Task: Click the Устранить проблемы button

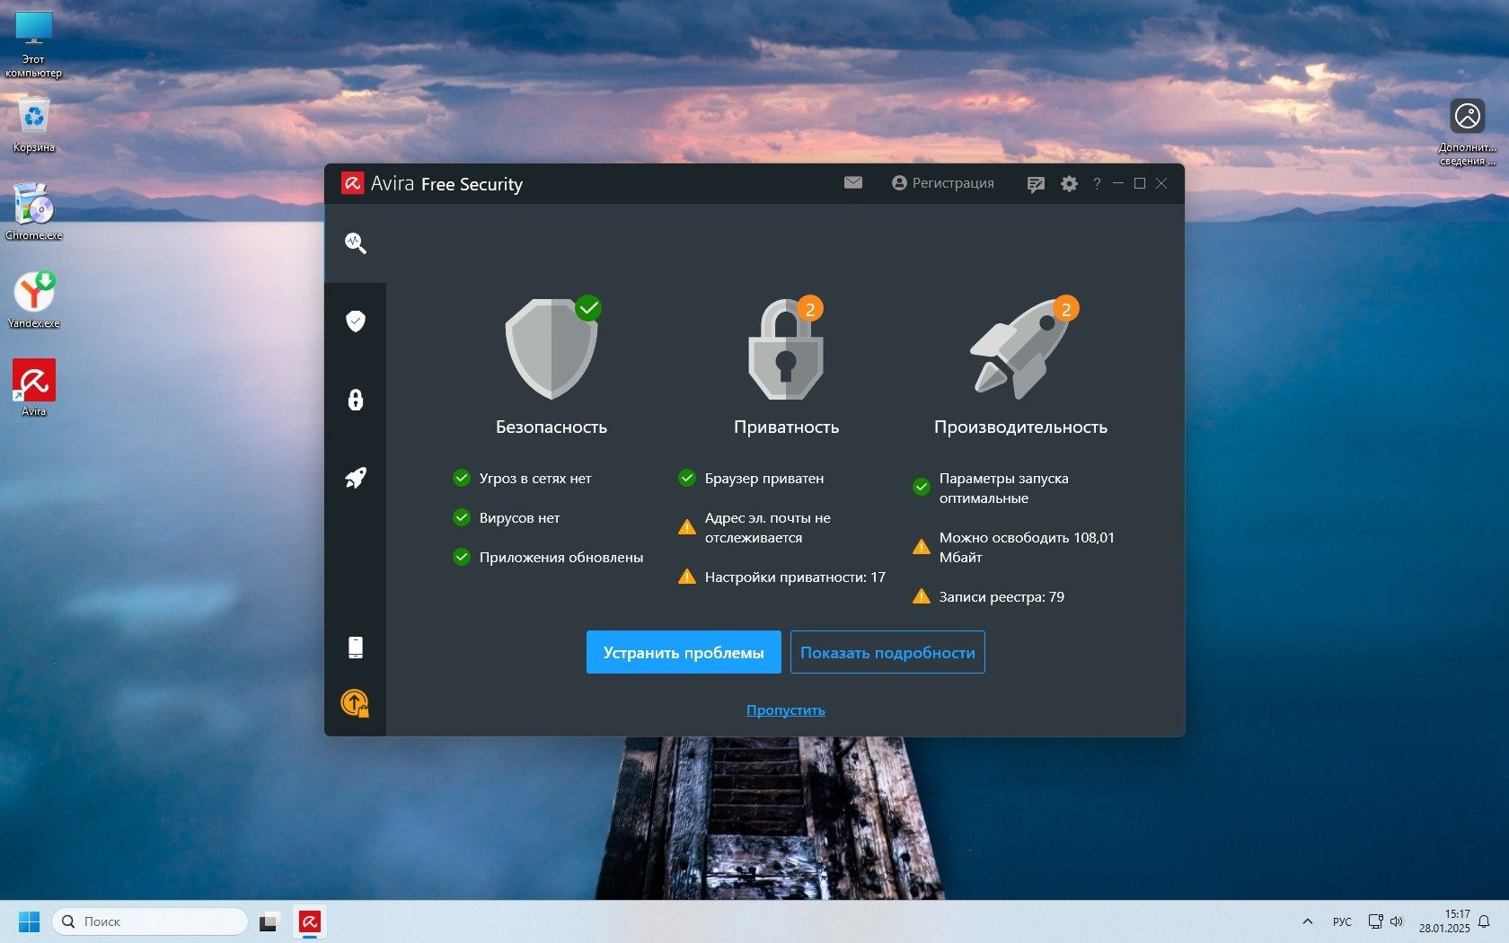Action: pos(684,652)
